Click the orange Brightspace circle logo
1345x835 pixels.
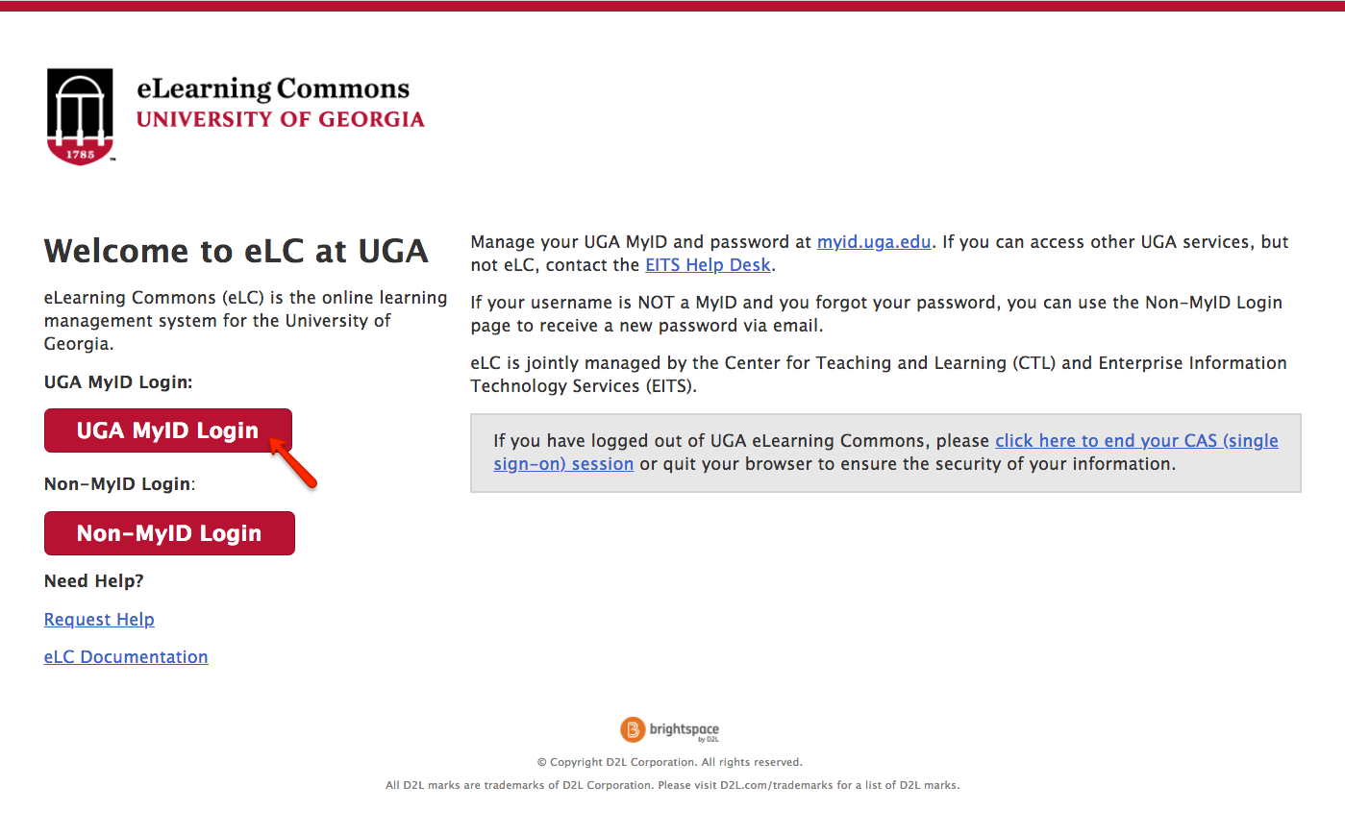tap(633, 730)
